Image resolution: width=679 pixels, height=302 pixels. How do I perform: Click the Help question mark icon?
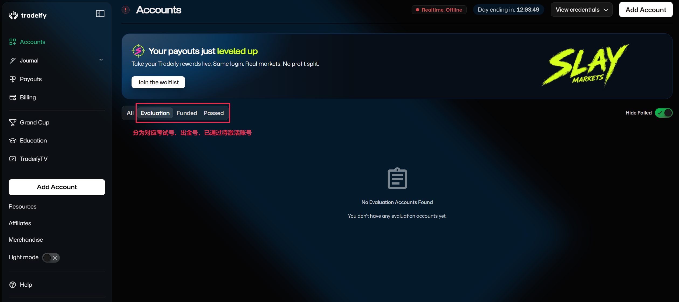click(x=13, y=285)
